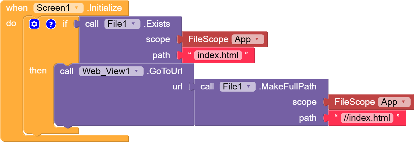Select the .GoToUrl call block

coord(165,71)
